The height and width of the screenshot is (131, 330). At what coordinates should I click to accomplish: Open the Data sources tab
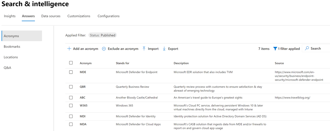tap(51, 16)
